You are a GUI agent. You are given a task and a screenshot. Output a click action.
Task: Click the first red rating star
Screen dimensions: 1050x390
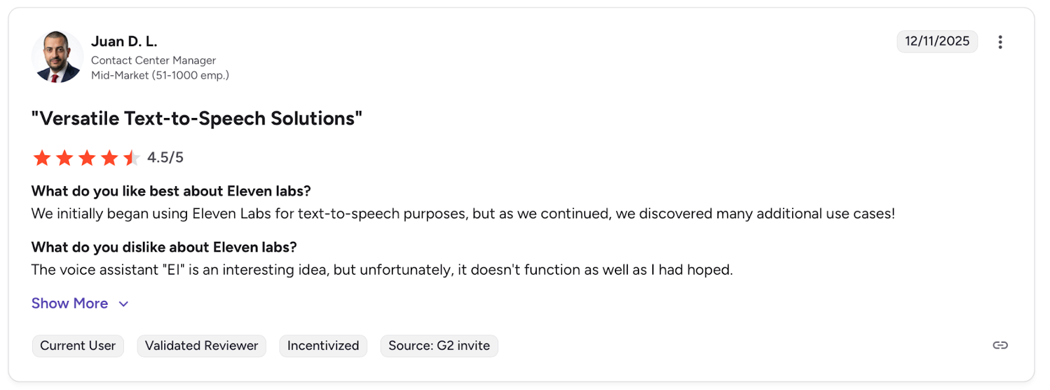click(x=42, y=158)
